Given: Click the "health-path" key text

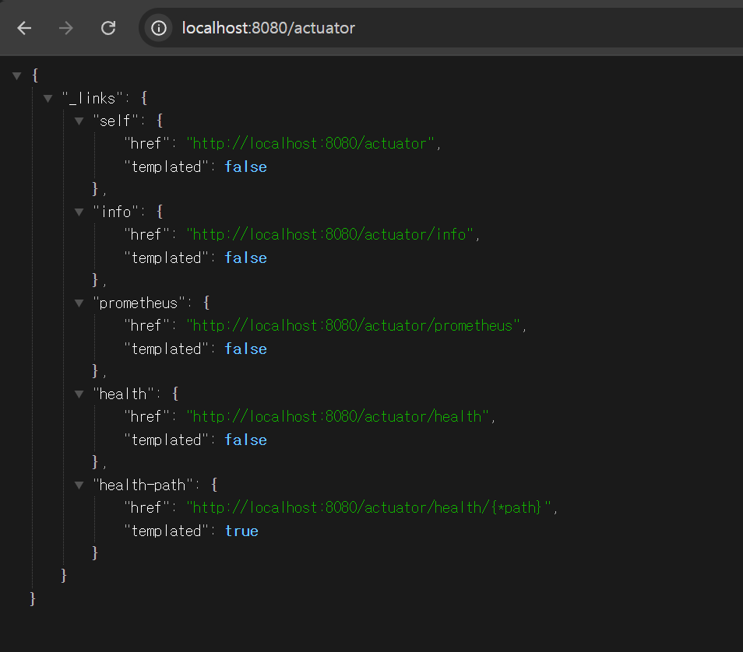Looking at the screenshot, I should click(143, 485).
